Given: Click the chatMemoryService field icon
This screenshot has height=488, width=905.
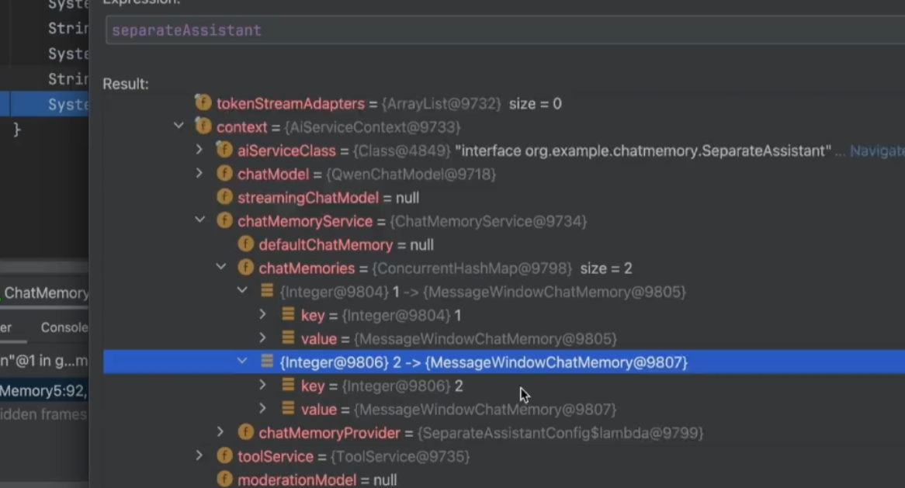Looking at the screenshot, I should click(x=224, y=220).
